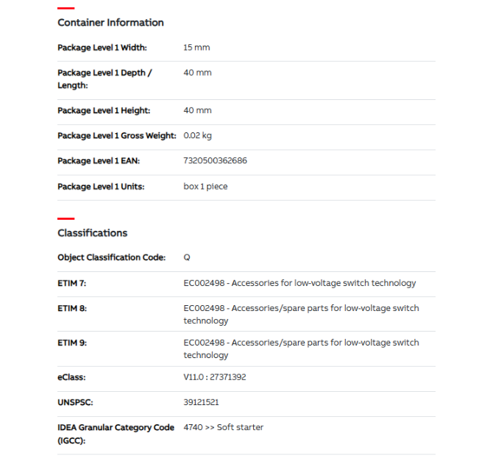Click the box 1 piece units value

(x=205, y=187)
